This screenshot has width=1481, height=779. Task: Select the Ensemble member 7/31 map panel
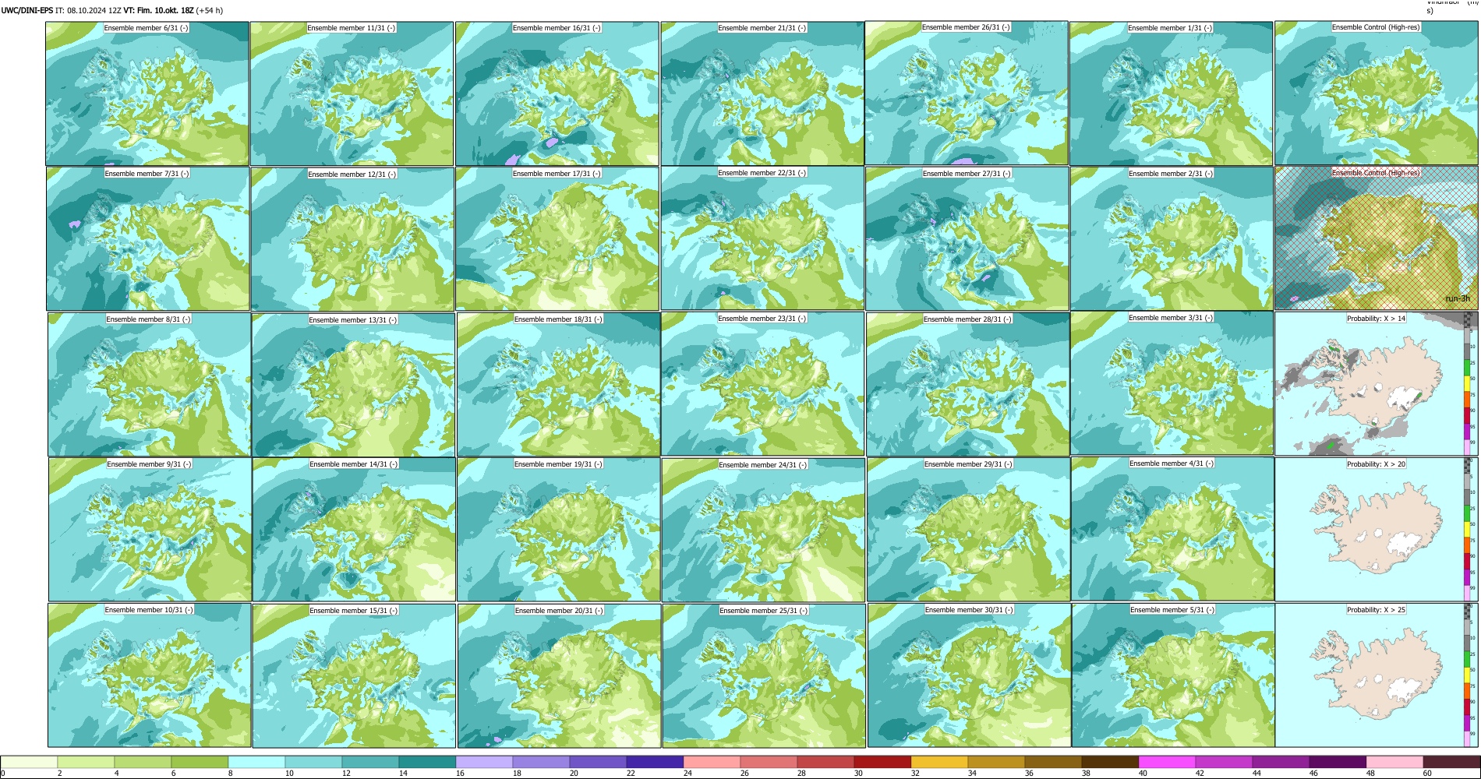point(148,239)
